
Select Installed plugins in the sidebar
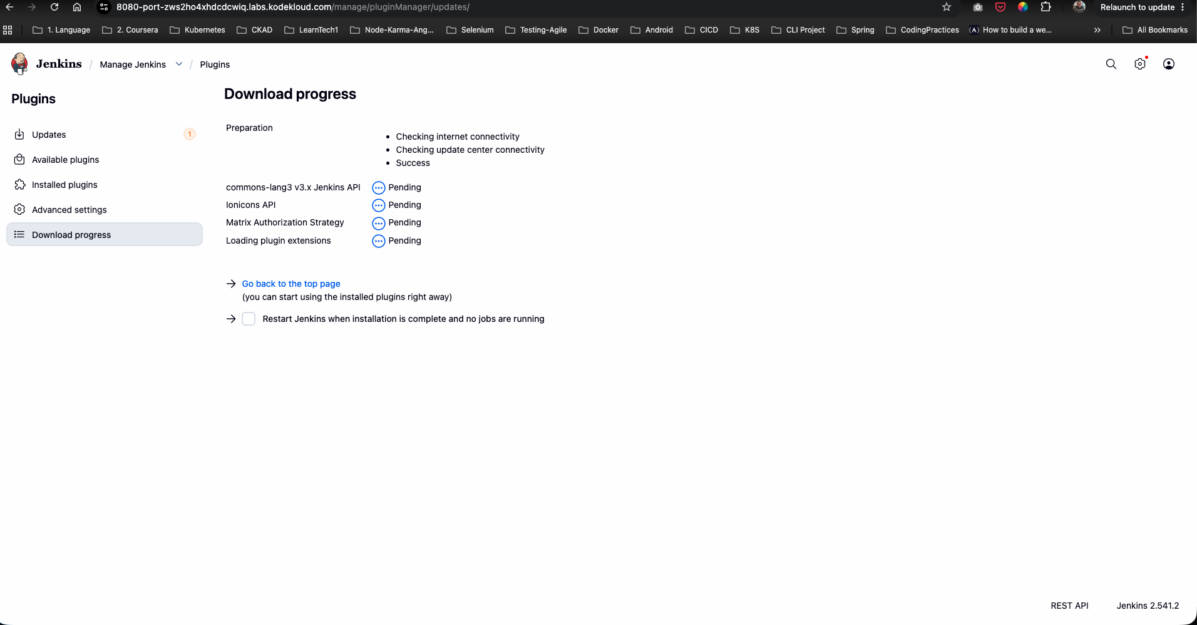tap(105, 185)
